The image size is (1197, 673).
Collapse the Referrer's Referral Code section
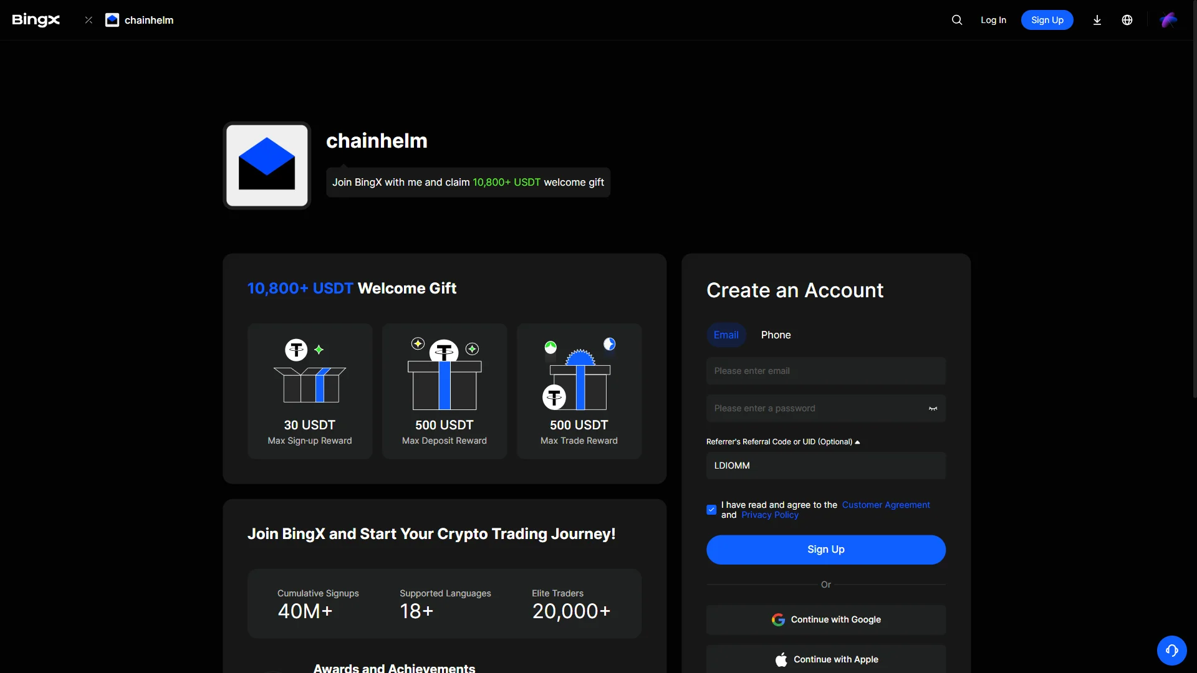click(783, 442)
